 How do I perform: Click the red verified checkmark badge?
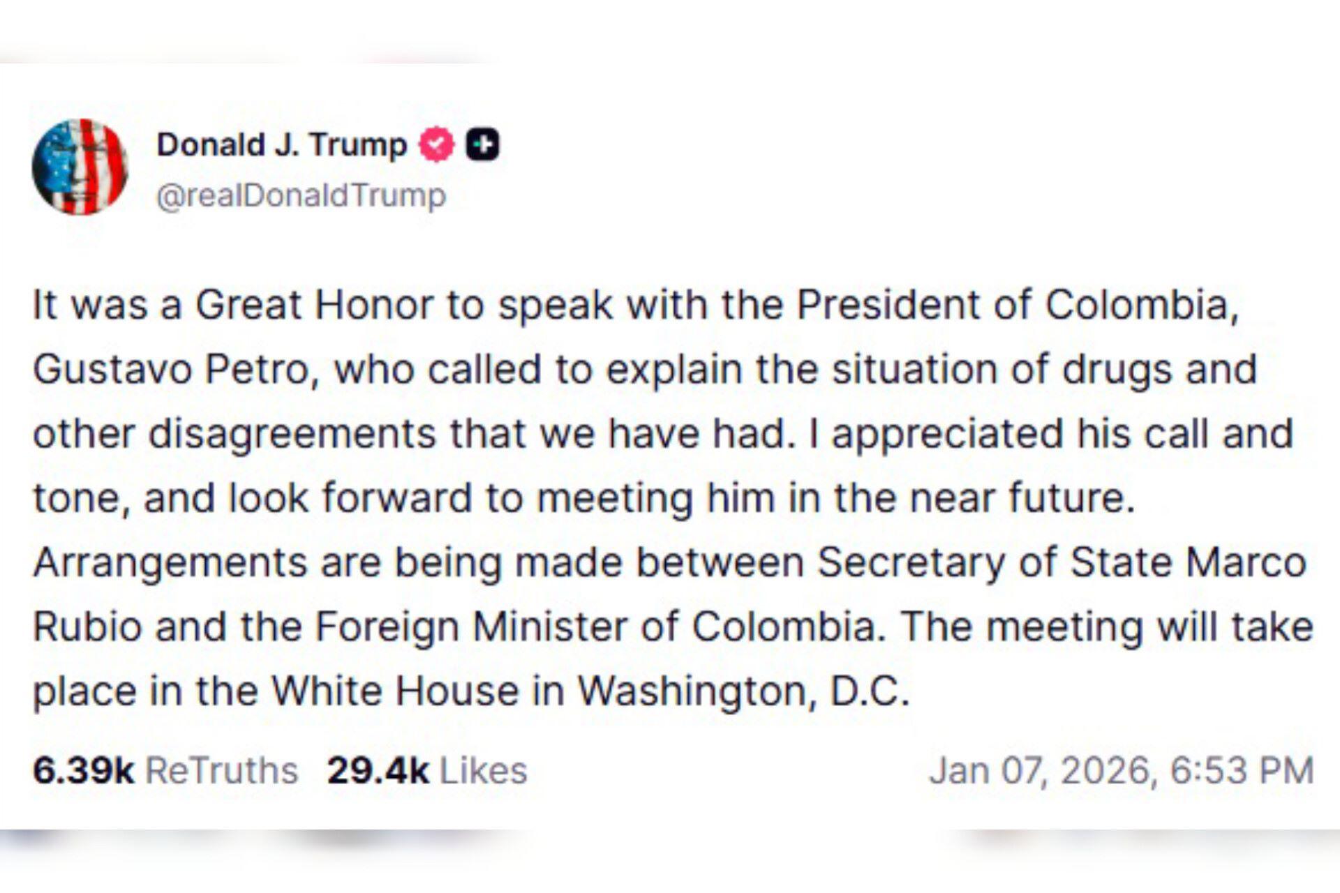[x=436, y=144]
